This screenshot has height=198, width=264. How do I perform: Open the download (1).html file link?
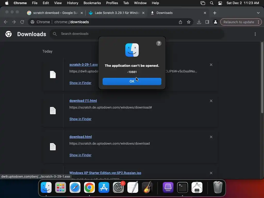point(83,101)
